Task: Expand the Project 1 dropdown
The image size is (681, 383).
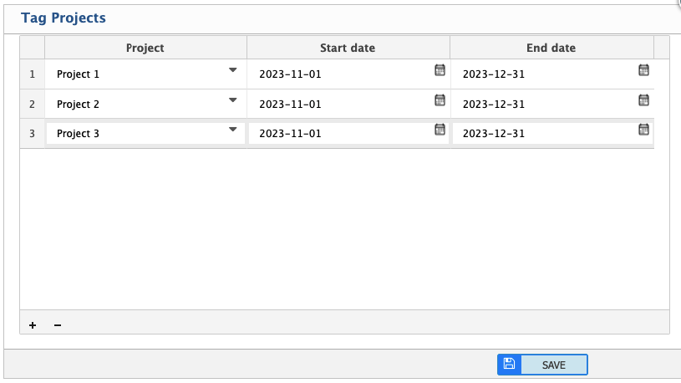Action: pos(233,70)
